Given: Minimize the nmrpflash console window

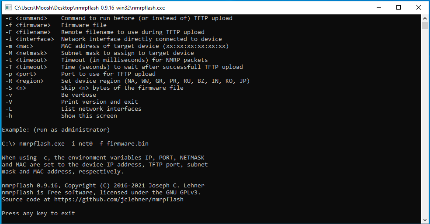Looking at the screenshot, I should (x=379, y=8).
